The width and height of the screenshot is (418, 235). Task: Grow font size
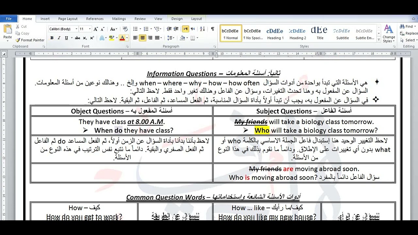96,29
